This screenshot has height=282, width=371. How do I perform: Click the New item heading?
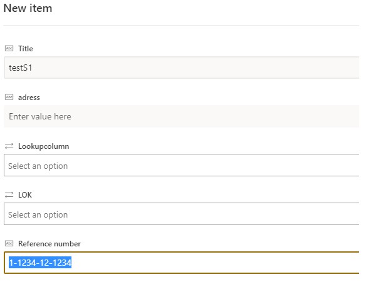point(28,8)
